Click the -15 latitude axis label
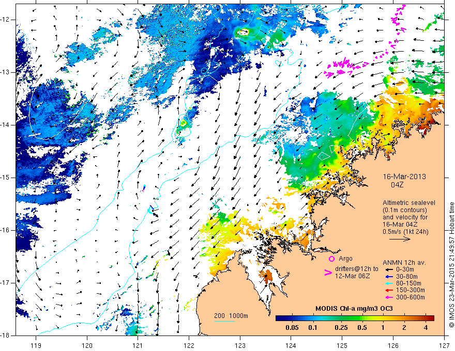 (x=6, y=178)
